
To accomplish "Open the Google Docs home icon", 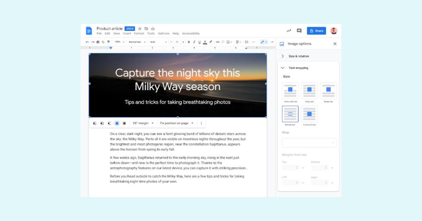I will [89, 30].
